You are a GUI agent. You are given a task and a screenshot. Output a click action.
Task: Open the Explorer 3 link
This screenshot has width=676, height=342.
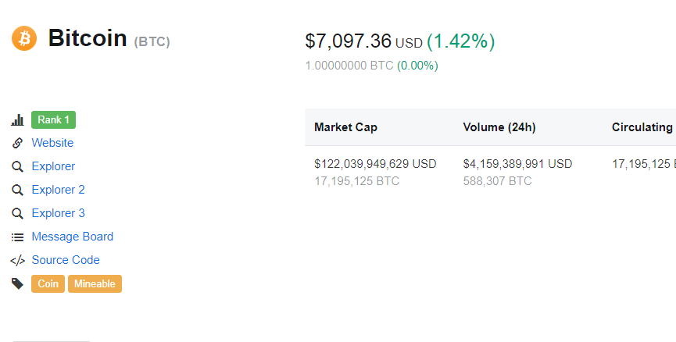[58, 213]
